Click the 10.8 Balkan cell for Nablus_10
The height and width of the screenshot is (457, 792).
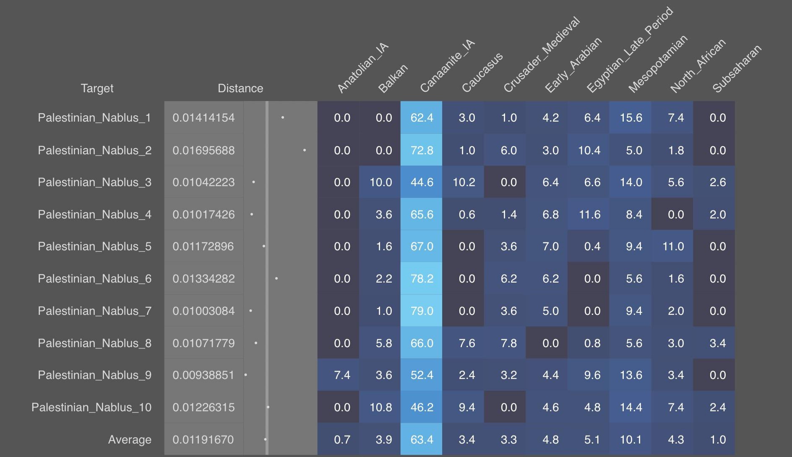(x=380, y=407)
